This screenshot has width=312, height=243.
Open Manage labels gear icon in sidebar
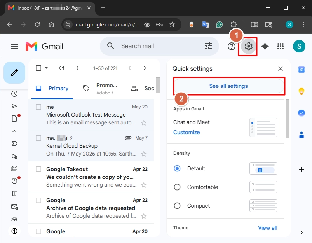coord(14,219)
